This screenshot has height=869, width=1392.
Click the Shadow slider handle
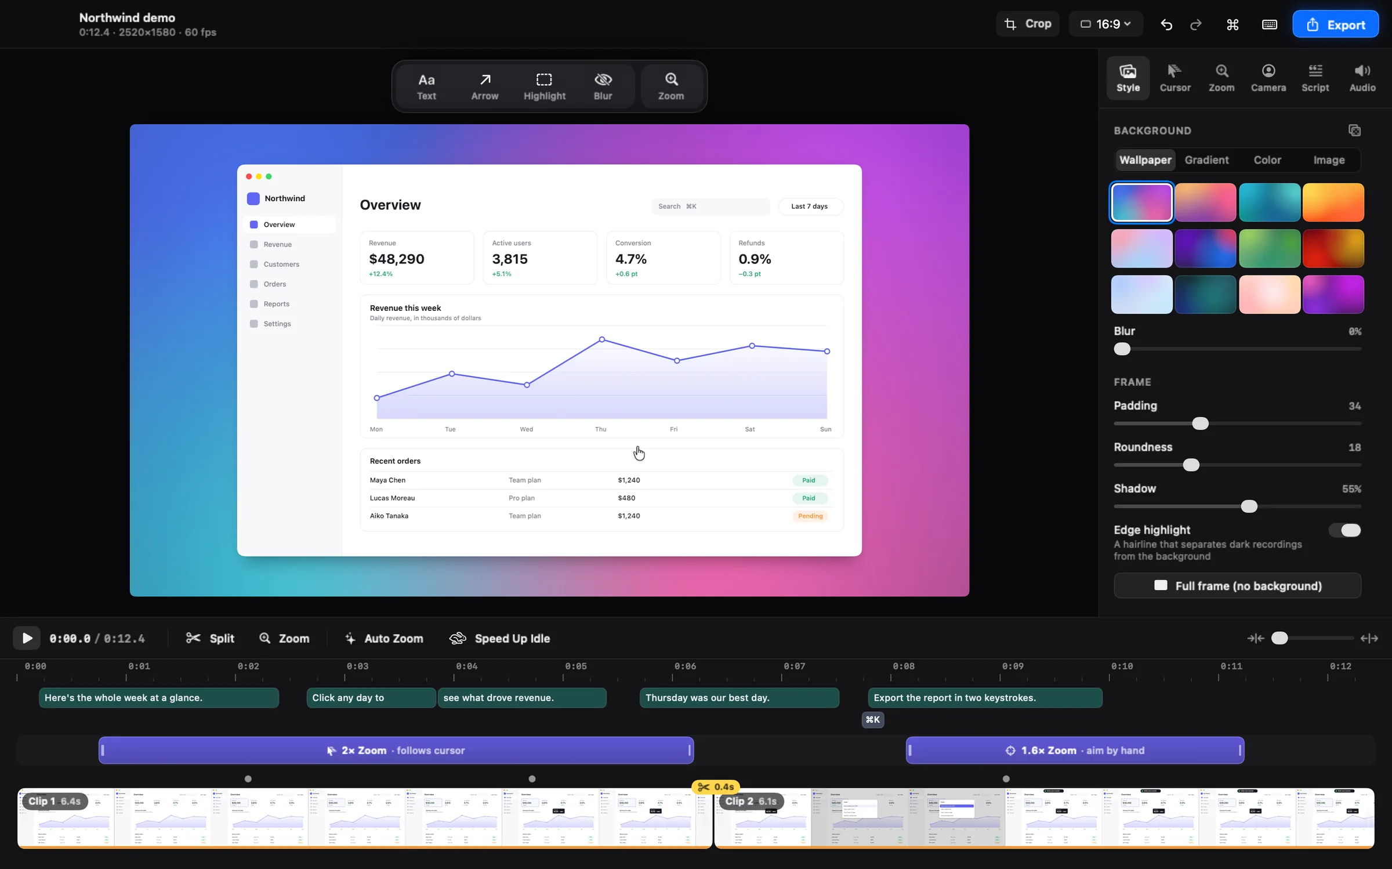1249,506
